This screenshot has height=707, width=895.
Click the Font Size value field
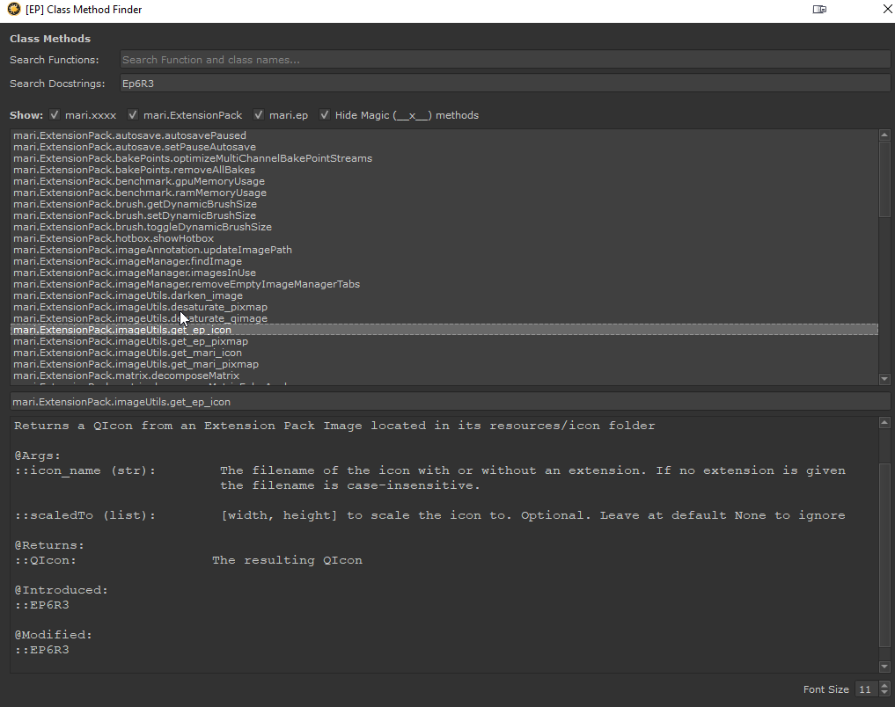point(865,690)
